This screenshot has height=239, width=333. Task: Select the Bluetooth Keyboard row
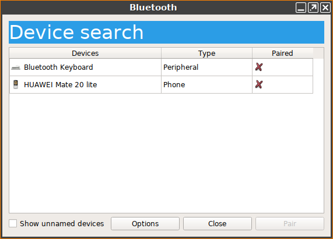(161, 67)
